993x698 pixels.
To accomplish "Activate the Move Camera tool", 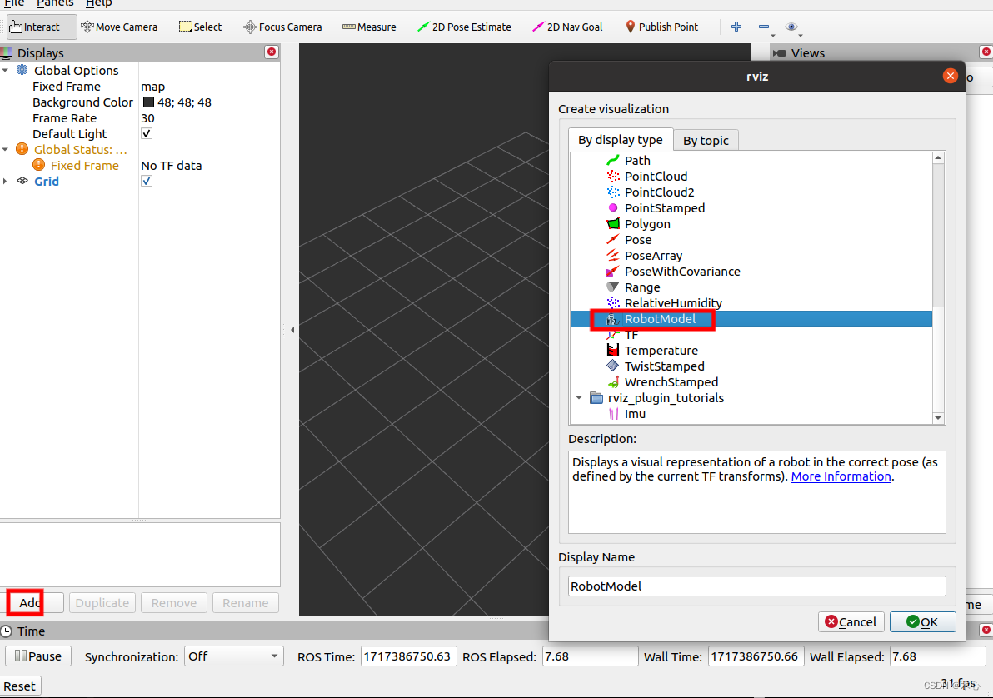I will (119, 27).
